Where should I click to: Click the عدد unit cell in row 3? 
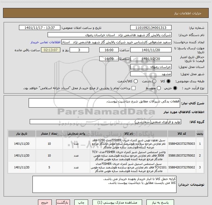coord(76,167)
